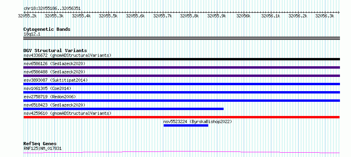351x157 pixels.
Task: Open variant label nsv6586488 (Sedlazeck2020)
Action: 54,72
